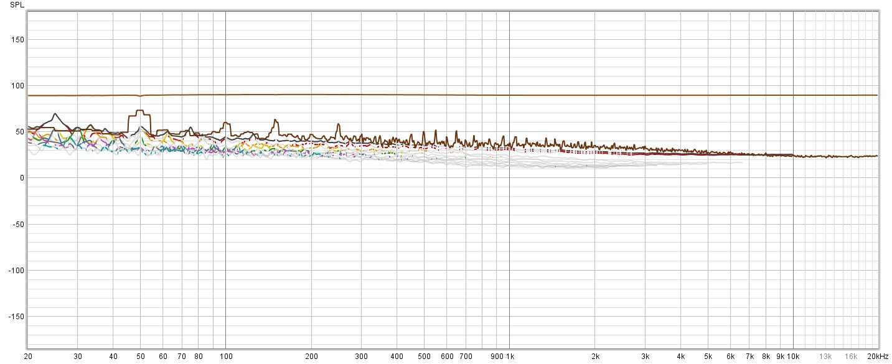Click the greyed 16k axis label
The width and height of the screenshot is (892, 364).
coord(851,357)
